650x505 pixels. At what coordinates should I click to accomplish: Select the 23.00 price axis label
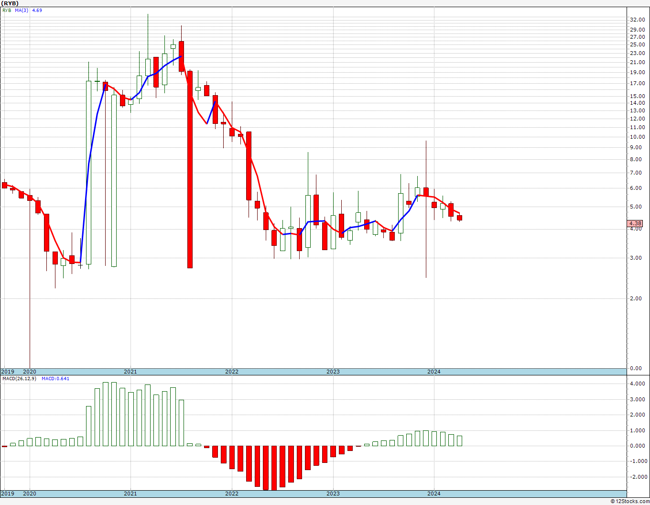coord(637,53)
